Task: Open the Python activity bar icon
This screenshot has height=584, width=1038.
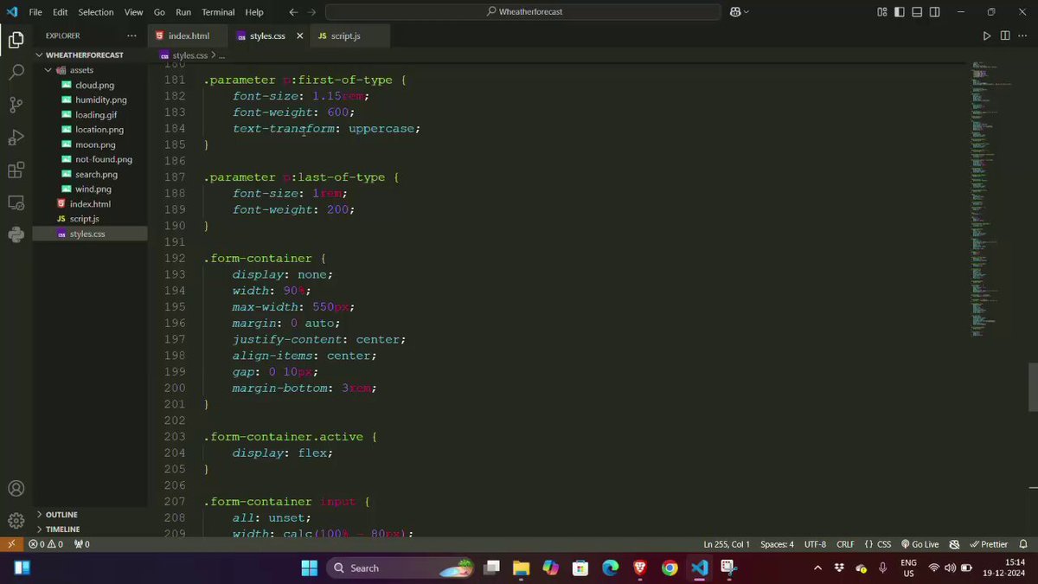Action: [x=16, y=234]
